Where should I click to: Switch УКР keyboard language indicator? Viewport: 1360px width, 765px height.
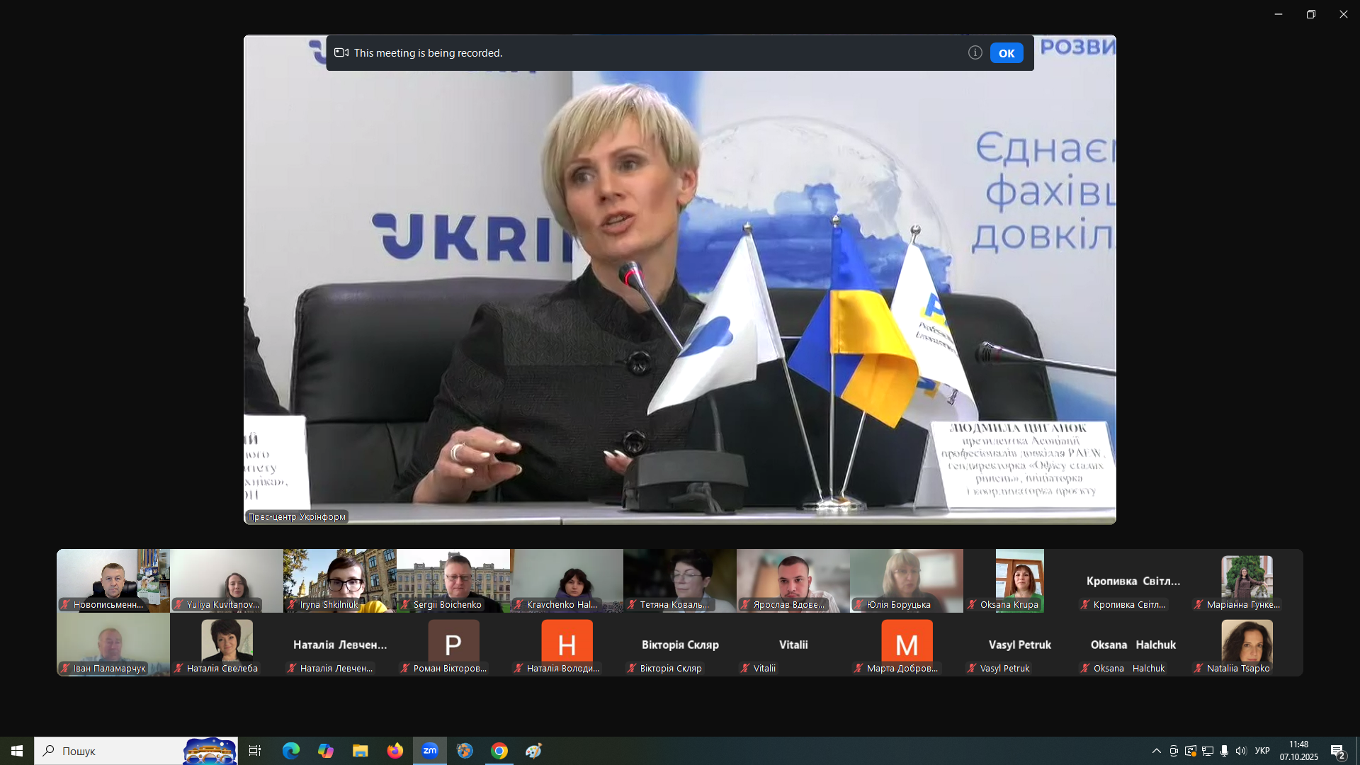pyautogui.click(x=1262, y=751)
